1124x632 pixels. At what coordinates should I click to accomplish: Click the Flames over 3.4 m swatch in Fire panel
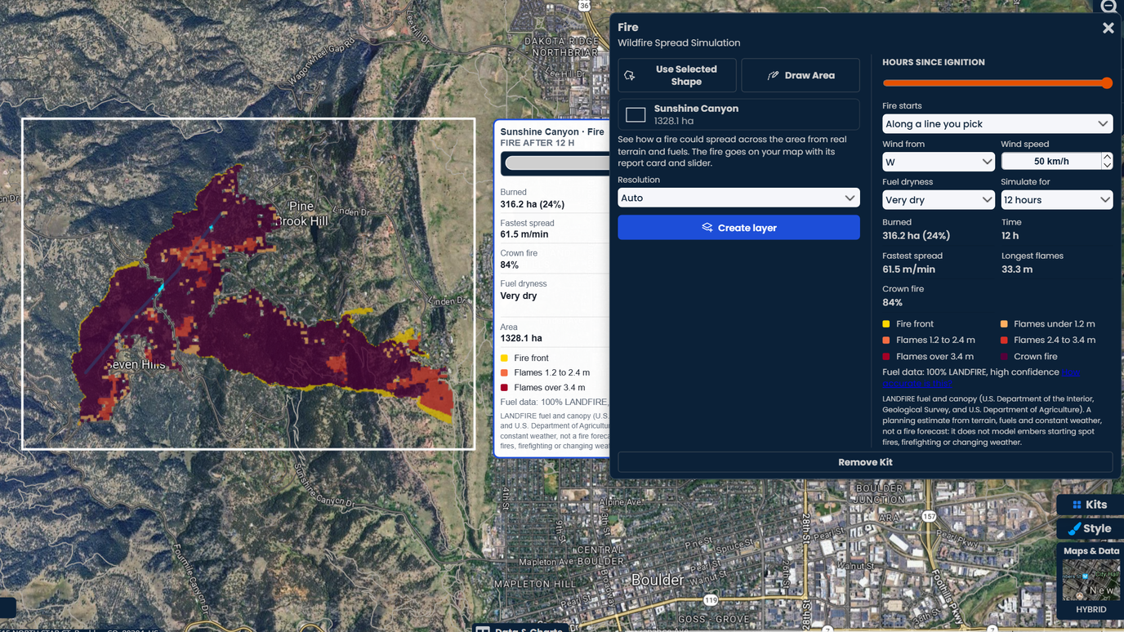click(886, 357)
